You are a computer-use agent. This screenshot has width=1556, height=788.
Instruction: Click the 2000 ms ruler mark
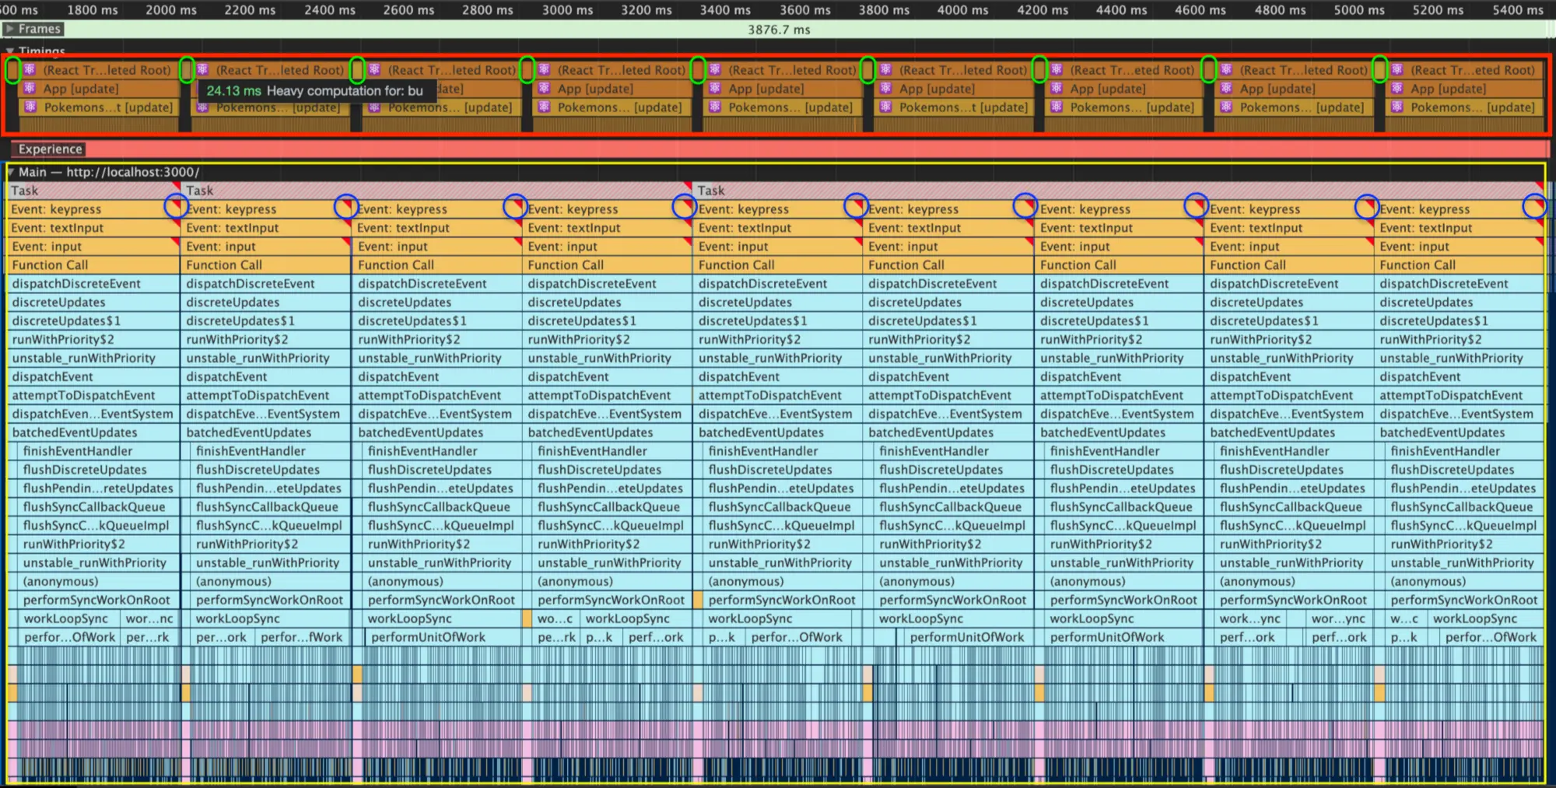coord(171,10)
